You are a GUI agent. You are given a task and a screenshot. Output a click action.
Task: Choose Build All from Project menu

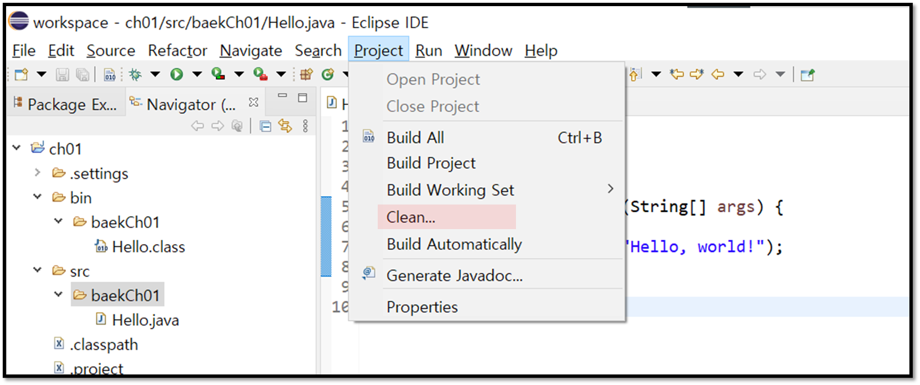486,137
